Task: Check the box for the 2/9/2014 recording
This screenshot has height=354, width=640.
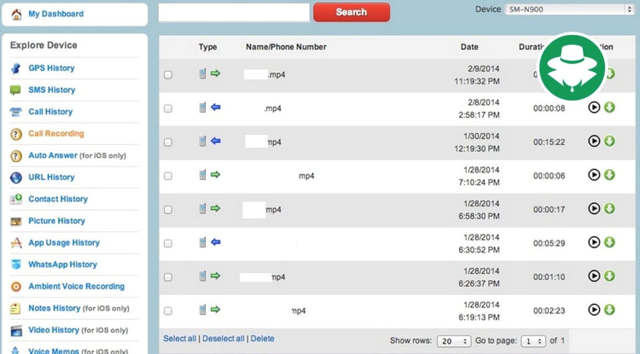Action: tap(168, 75)
